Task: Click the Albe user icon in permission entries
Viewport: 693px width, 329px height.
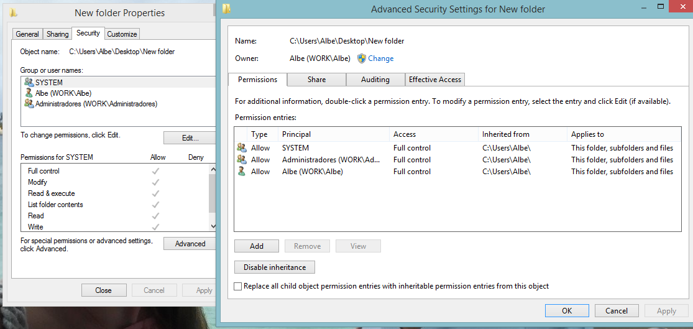Action: click(x=241, y=172)
